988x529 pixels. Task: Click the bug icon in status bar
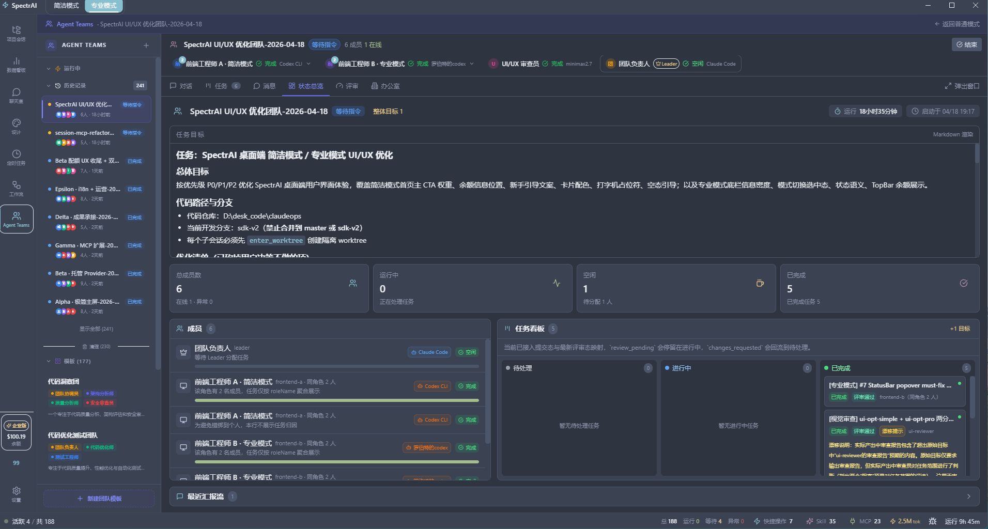933,521
